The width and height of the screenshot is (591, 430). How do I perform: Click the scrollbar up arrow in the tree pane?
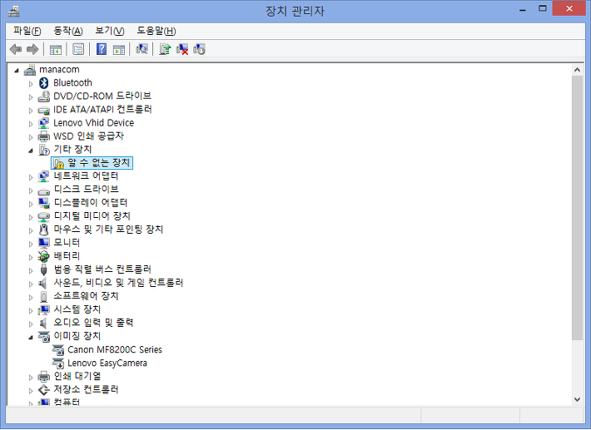tap(577, 70)
